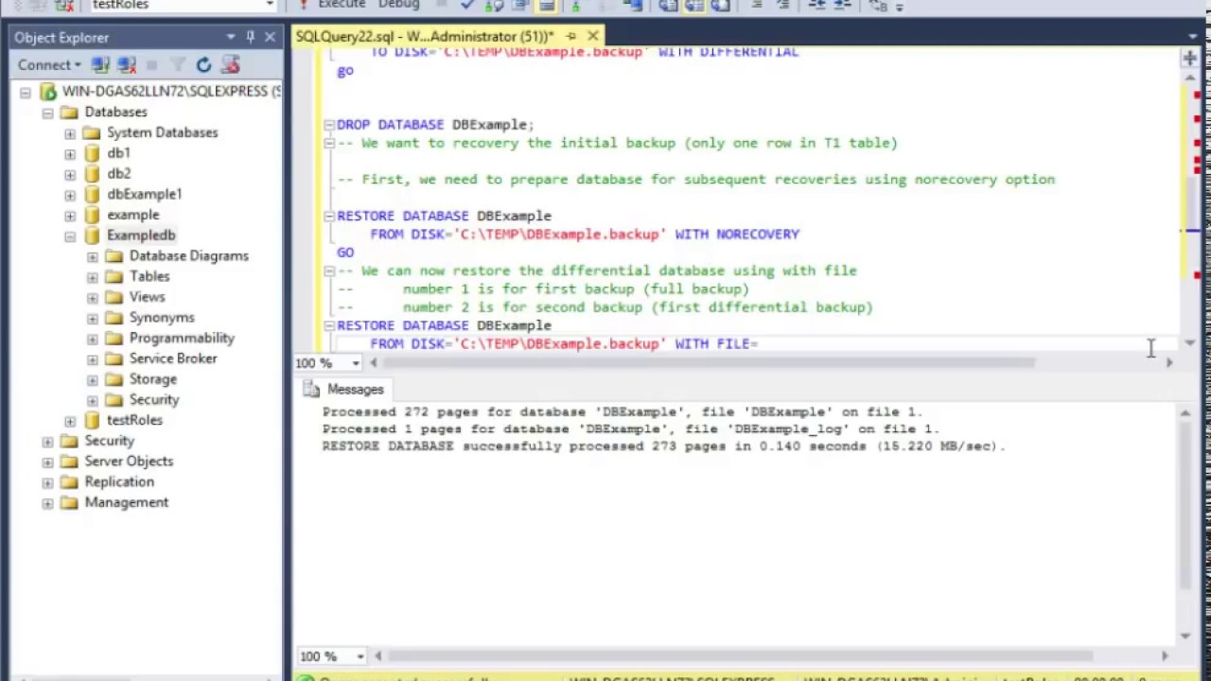
Task: Expand the System Databases node
Action: point(70,133)
